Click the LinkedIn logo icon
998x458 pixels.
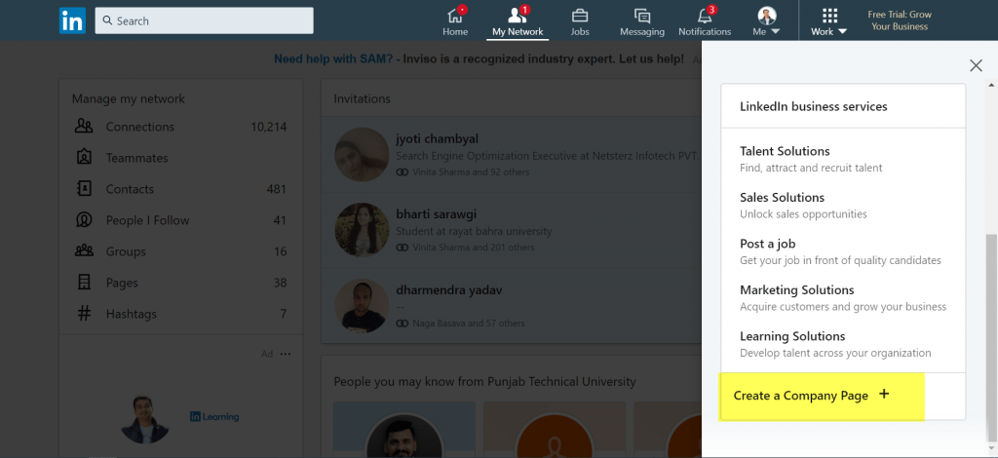click(x=72, y=20)
